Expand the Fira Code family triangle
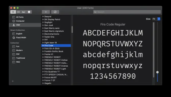 (x=43, y=45)
